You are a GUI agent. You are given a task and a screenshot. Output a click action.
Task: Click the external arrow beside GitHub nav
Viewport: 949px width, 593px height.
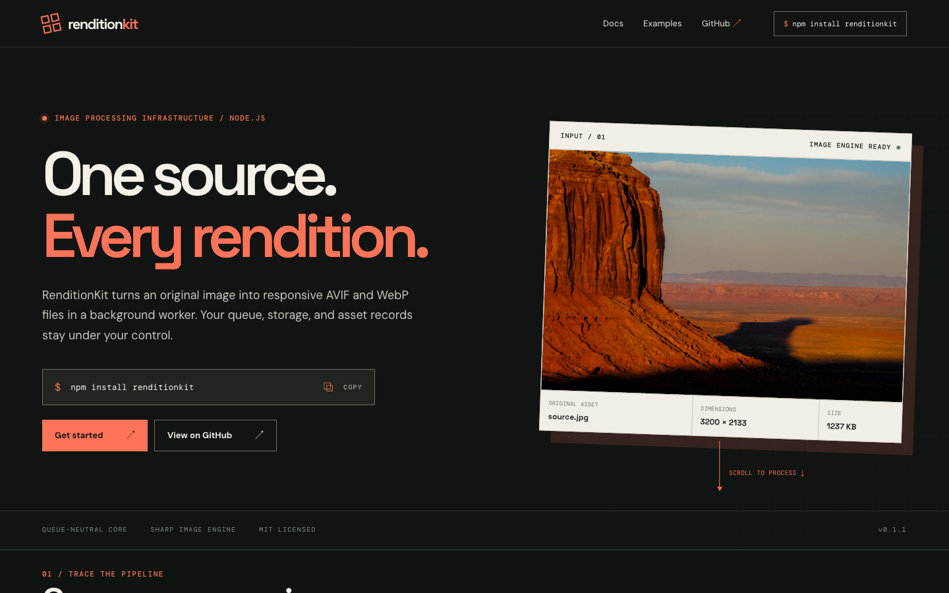click(x=737, y=23)
